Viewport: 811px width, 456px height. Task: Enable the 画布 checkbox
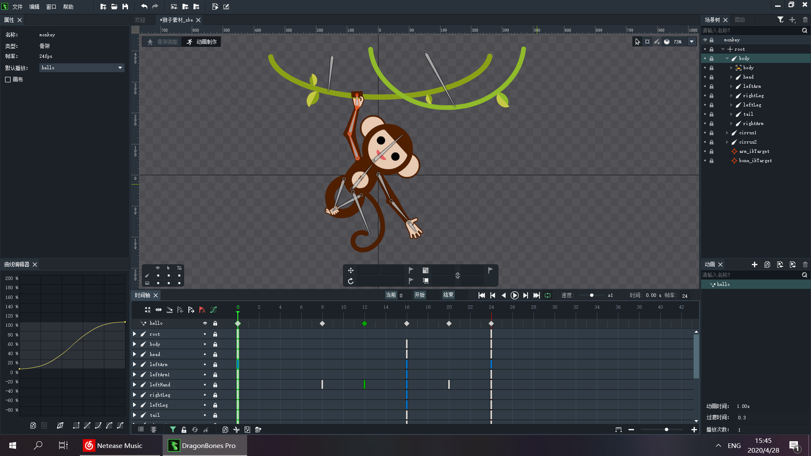pyautogui.click(x=8, y=79)
